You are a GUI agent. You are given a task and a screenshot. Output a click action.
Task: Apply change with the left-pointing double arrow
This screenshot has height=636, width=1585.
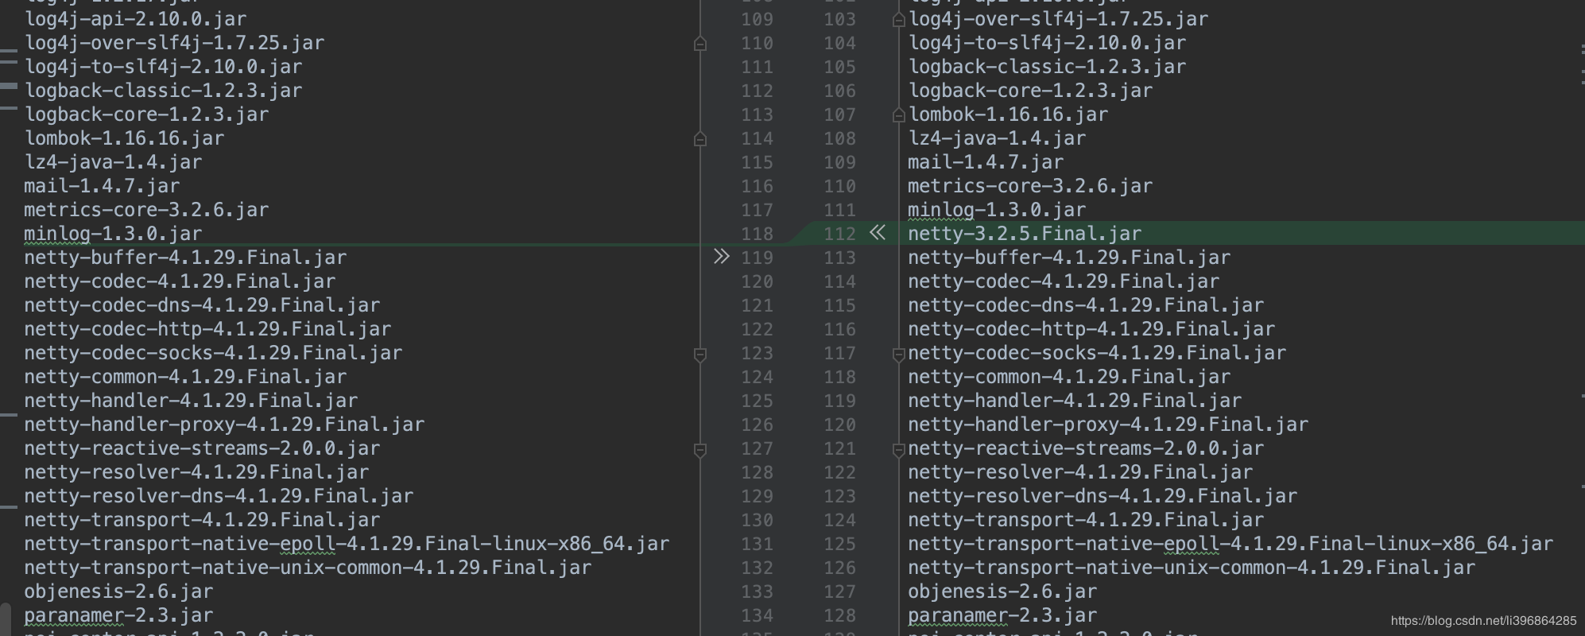coord(877,233)
